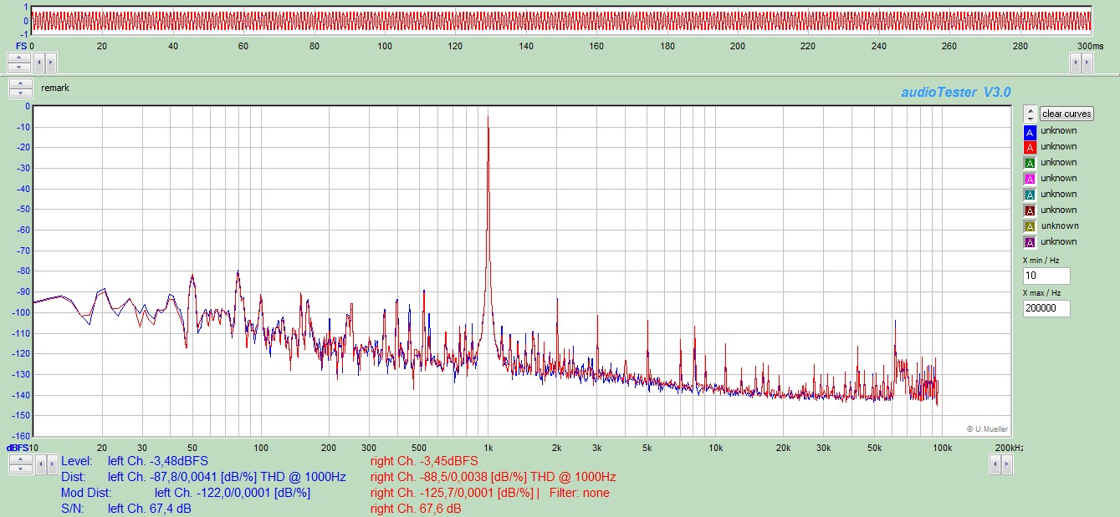Select the magenta curve A icon
The height and width of the screenshot is (517, 1120).
tap(1030, 179)
